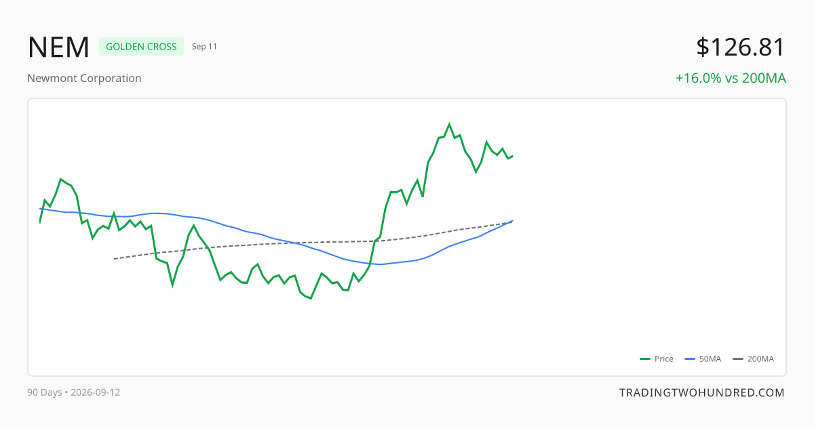814x427 pixels.
Task: Click the Sep 11 date label
Action: [204, 47]
